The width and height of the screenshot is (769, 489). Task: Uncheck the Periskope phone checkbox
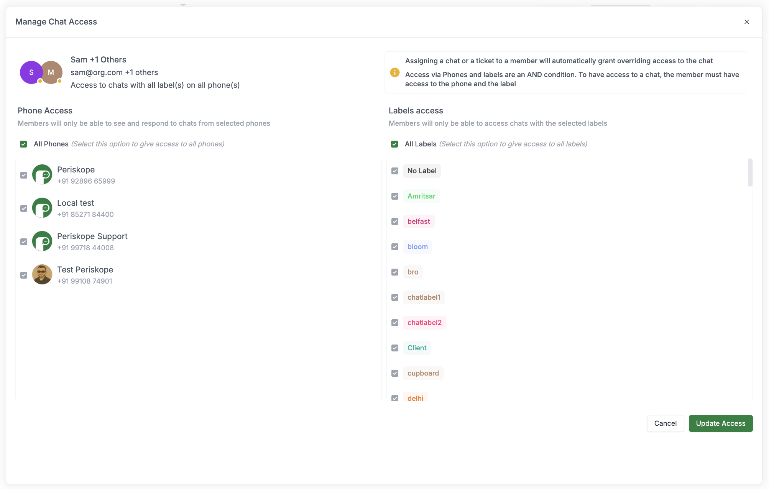pyautogui.click(x=24, y=174)
